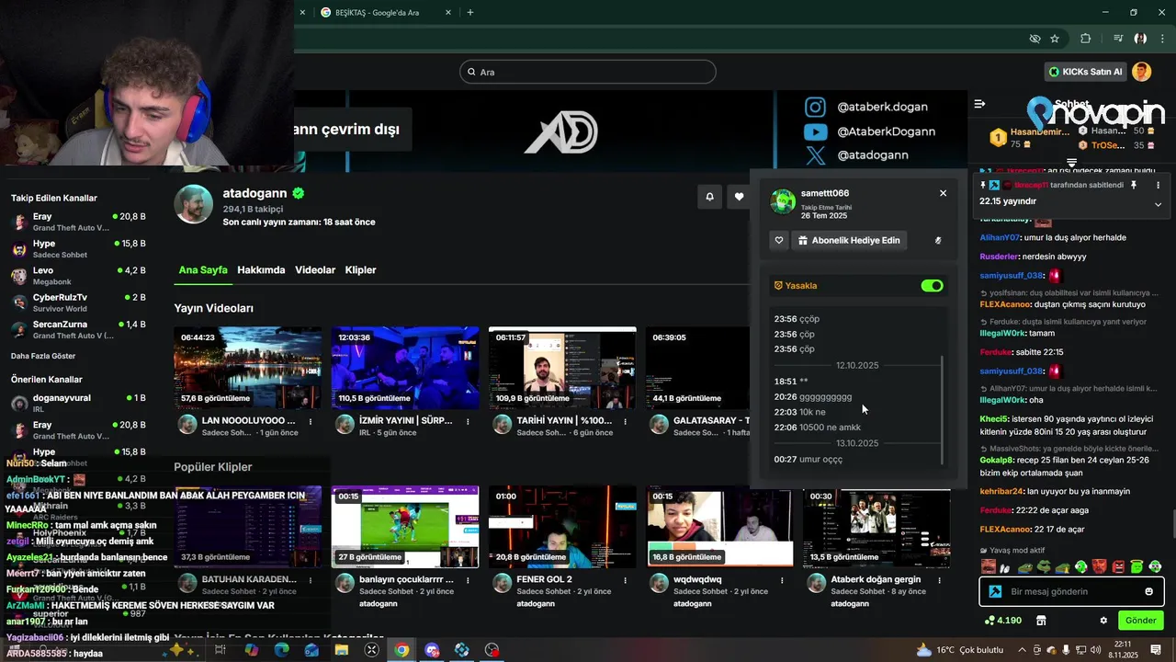Open Microsoft Edge from the taskbar
Image resolution: width=1176 pixels, height=662 pixels.
pyautogui.click(x=281, y=649)
